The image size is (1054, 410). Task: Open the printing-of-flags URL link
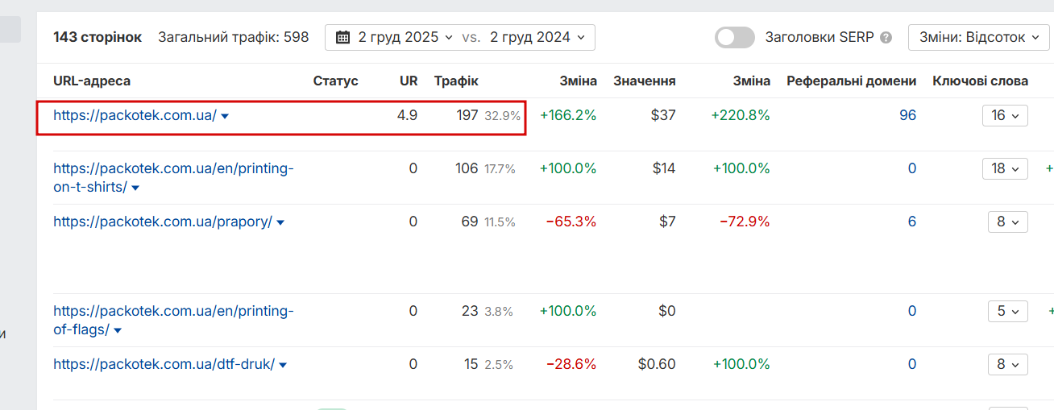173,320
